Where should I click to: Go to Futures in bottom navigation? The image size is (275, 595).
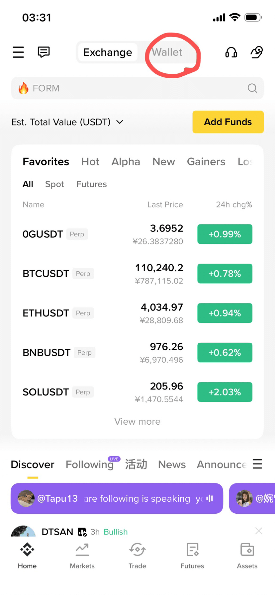(x=192, y=556)
